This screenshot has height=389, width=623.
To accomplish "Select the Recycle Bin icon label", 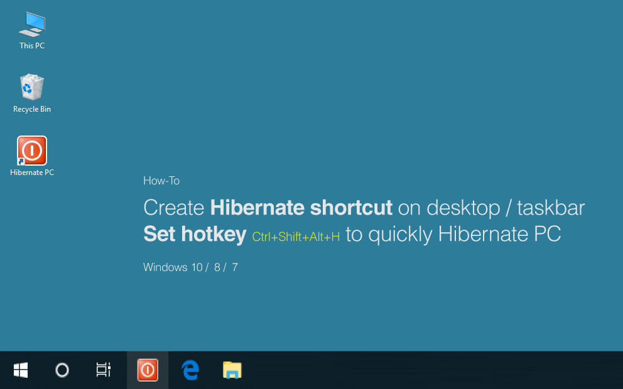I will click(x=31, y=109).
